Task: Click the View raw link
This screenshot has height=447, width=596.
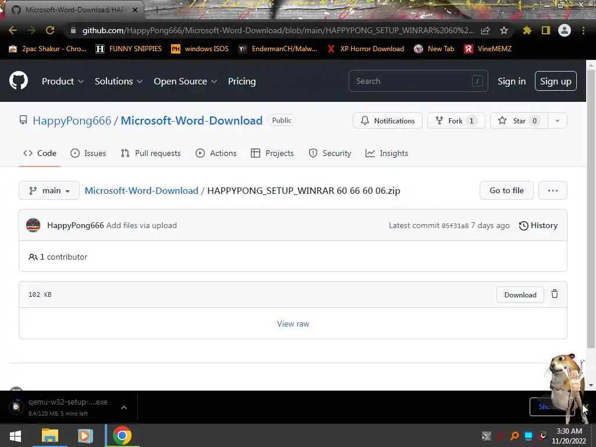Action: coord(293,324)
